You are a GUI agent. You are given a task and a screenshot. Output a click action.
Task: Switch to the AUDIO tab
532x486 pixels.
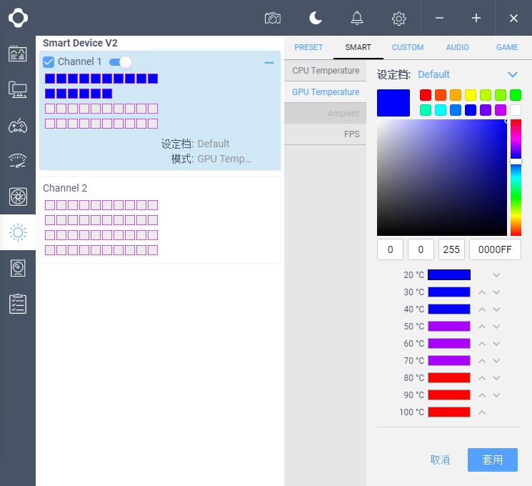tap(457, 47)
